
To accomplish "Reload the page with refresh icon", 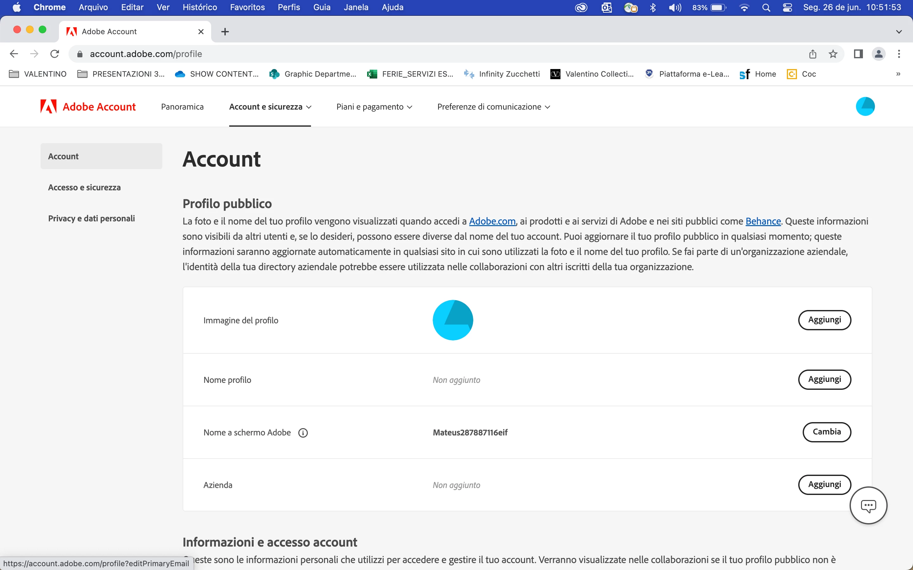I will pyautogui.click(x=55, y=54).
